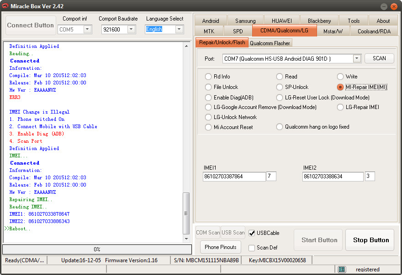
Task: Click the Firmware Version:1.16 status text
Action: pyautogui.click(x=131, y=260)
